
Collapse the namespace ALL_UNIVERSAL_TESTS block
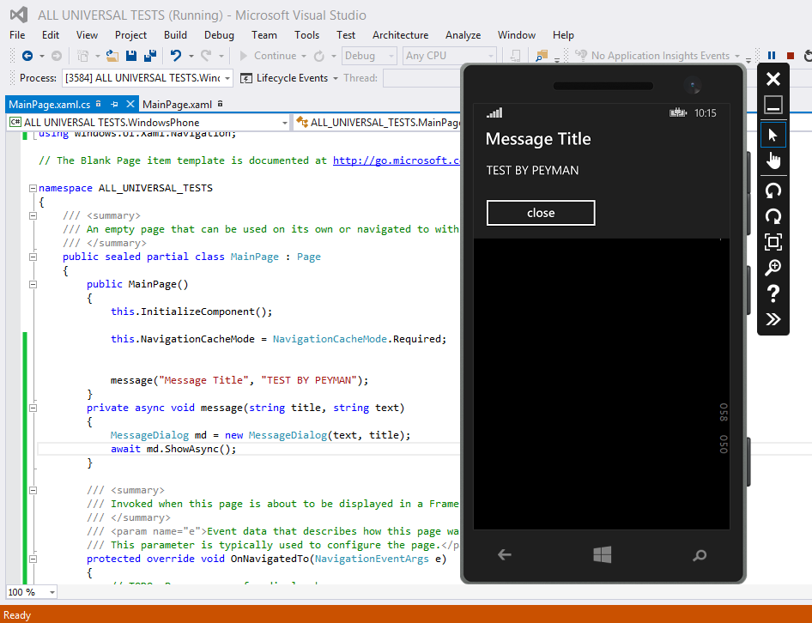[33, 188]
